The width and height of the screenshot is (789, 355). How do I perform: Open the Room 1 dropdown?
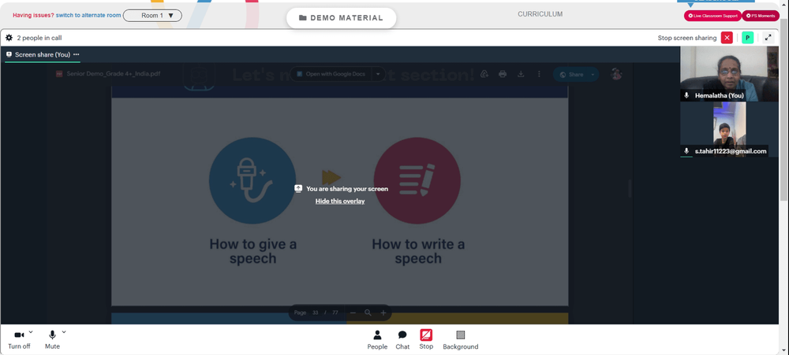[152, 16]
